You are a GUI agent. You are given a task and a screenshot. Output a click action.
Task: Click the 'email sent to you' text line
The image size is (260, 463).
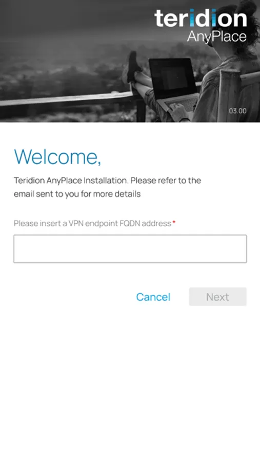(x=77, y=194)
